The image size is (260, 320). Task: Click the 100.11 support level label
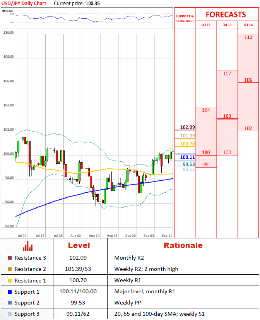187,157
